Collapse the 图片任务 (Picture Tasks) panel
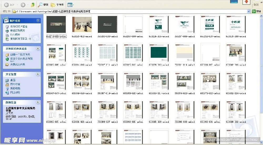This screenshot has height=145, width=263. (x=38, y=20)
